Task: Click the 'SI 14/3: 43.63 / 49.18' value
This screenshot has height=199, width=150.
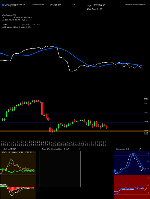Action: [x=23, y=17]
